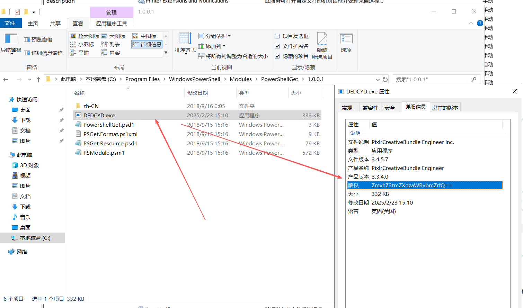Open the recent locations dropdown arrow
523x308 pixels.
tap(29, 80)
